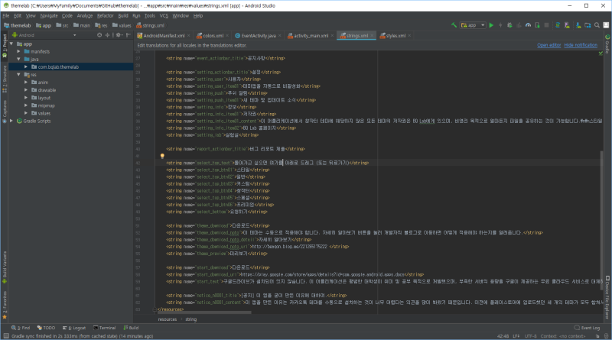Open Device File Explorer side panel
612x340 pixels.
[x=607, y=297]
